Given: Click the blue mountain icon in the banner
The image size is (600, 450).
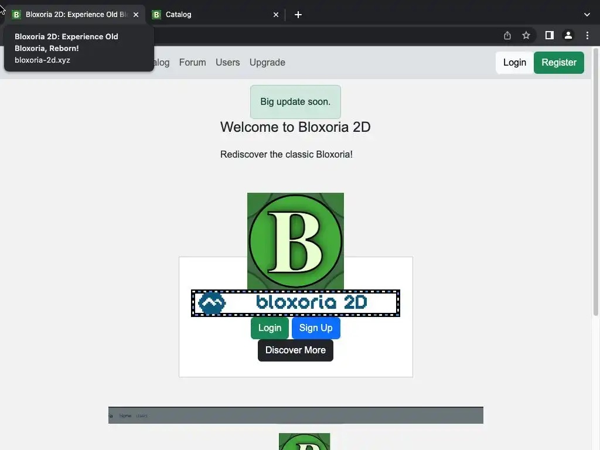Looking at the screenshot, I should pos(212,303).
